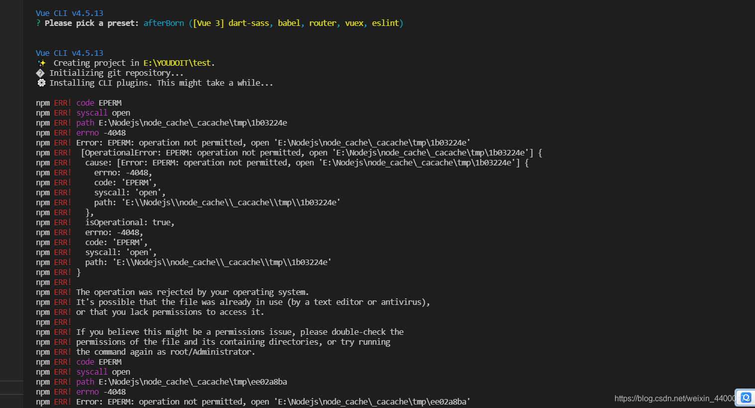Select the preset name 'afterBorn'
This screenshot has height=408, width=755.
[x=164, y=23]
